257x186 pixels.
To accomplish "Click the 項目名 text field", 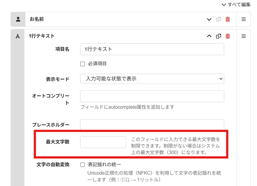I will (152, 49).
